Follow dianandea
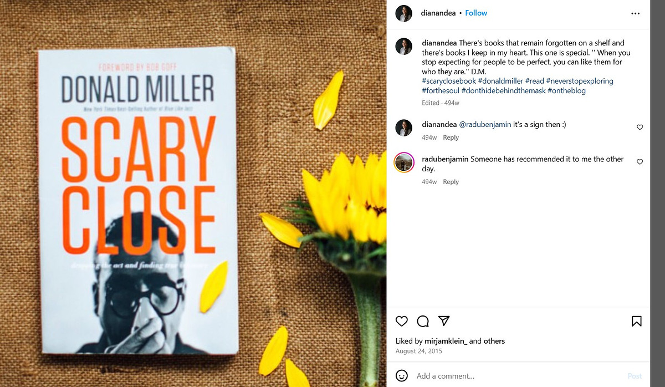This screenshot has height=387, width=665. point(476,13)
